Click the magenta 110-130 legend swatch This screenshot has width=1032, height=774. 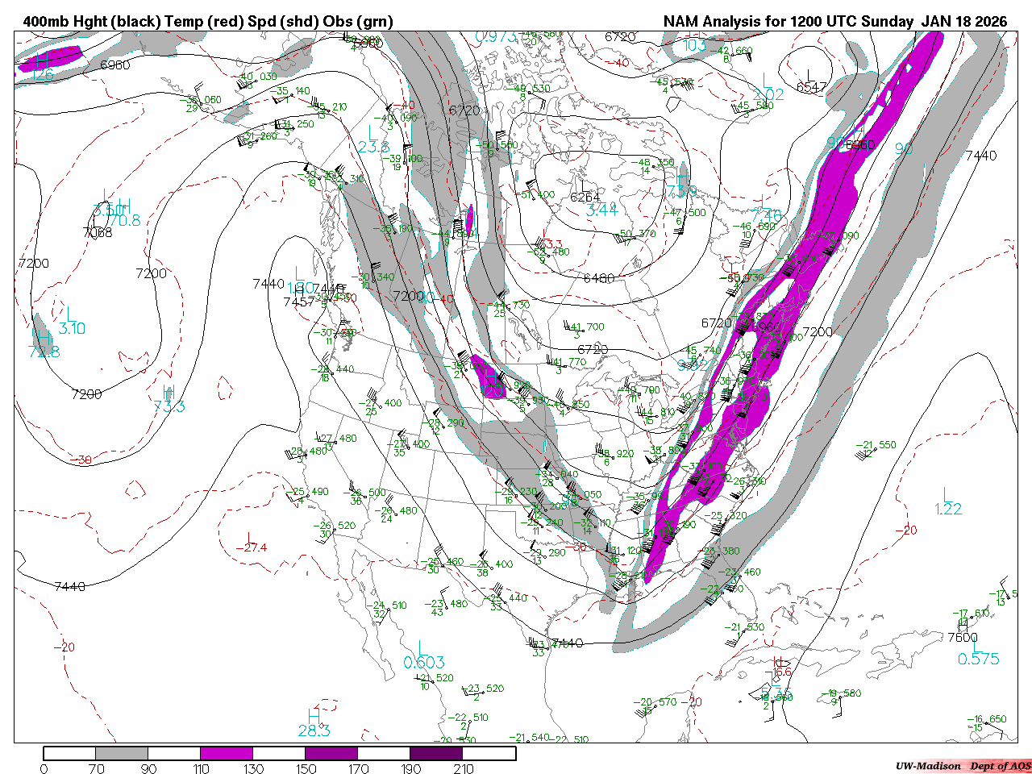click(227, 753)
